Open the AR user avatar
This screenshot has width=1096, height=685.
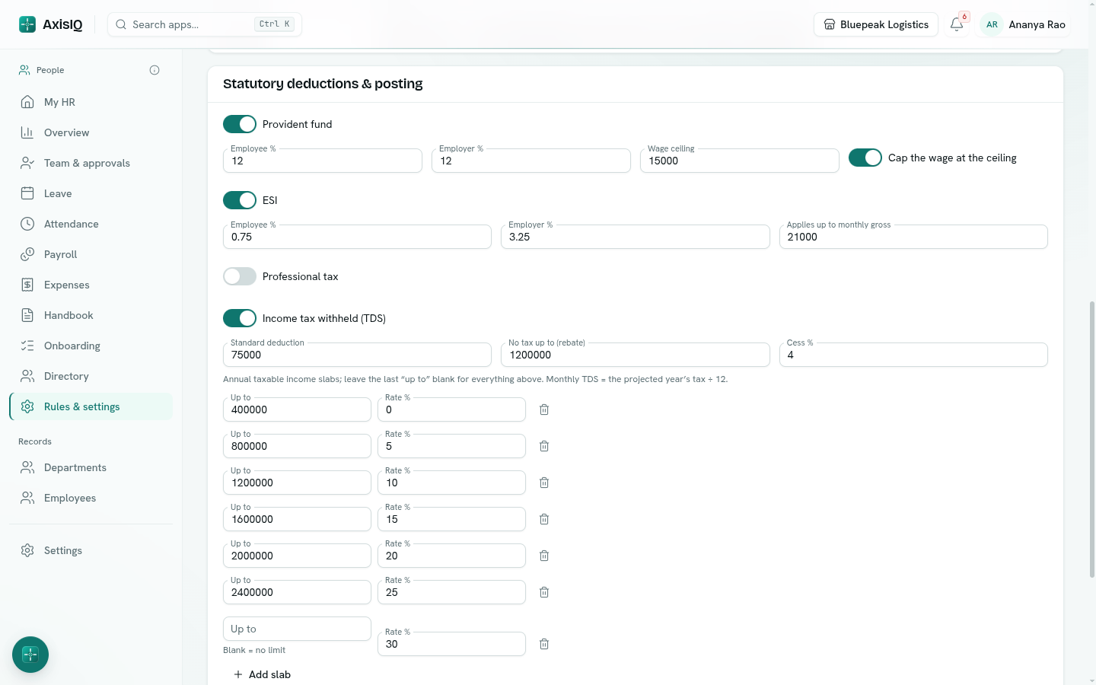(x=992, y=24)
